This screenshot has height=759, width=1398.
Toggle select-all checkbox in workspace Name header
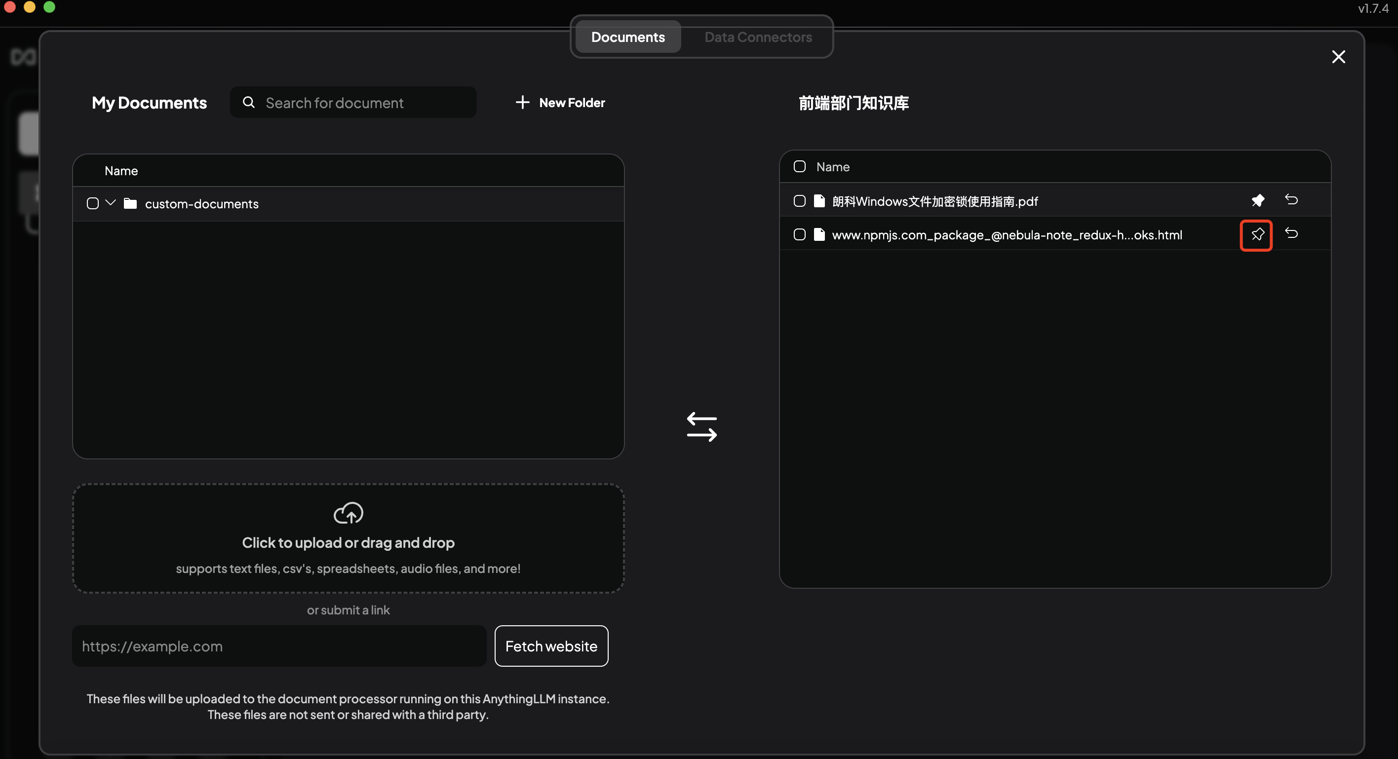pyautogui.click(x=799, y=167)
